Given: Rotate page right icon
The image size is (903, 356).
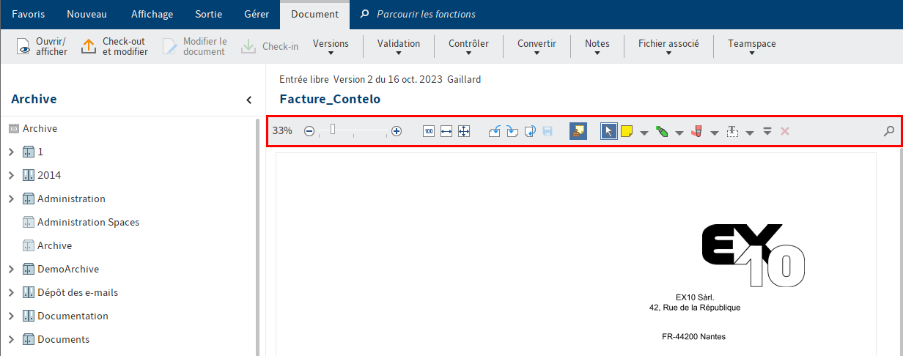Looking at the screenshot, I should [512, 131].
